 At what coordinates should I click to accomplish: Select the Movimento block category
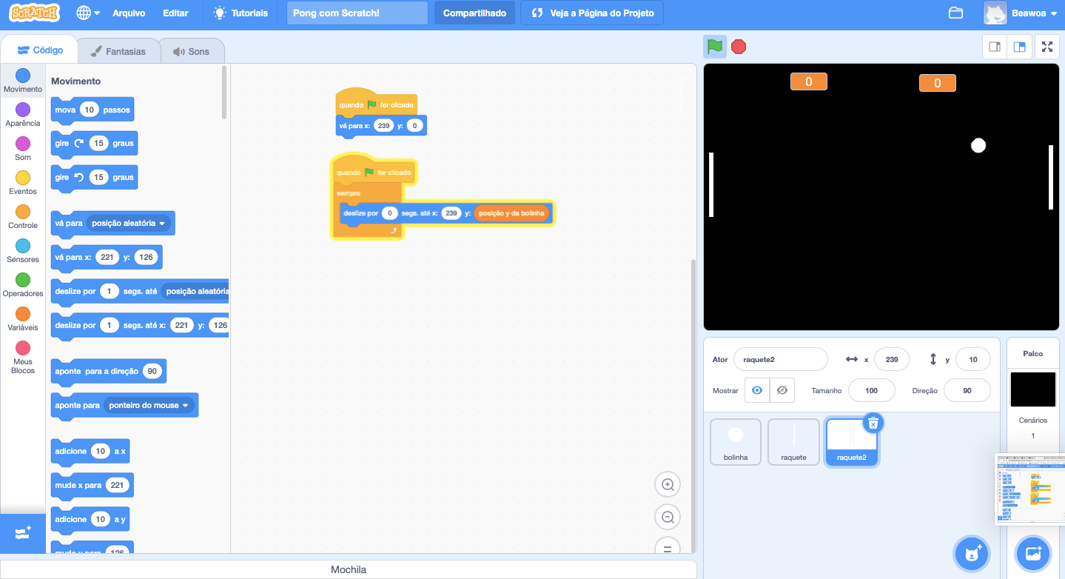click(x=23, y=81)
